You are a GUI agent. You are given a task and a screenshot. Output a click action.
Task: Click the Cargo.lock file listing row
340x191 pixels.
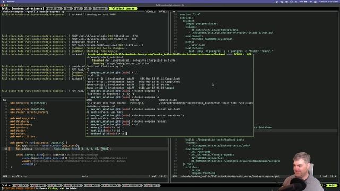pos(133,79)
